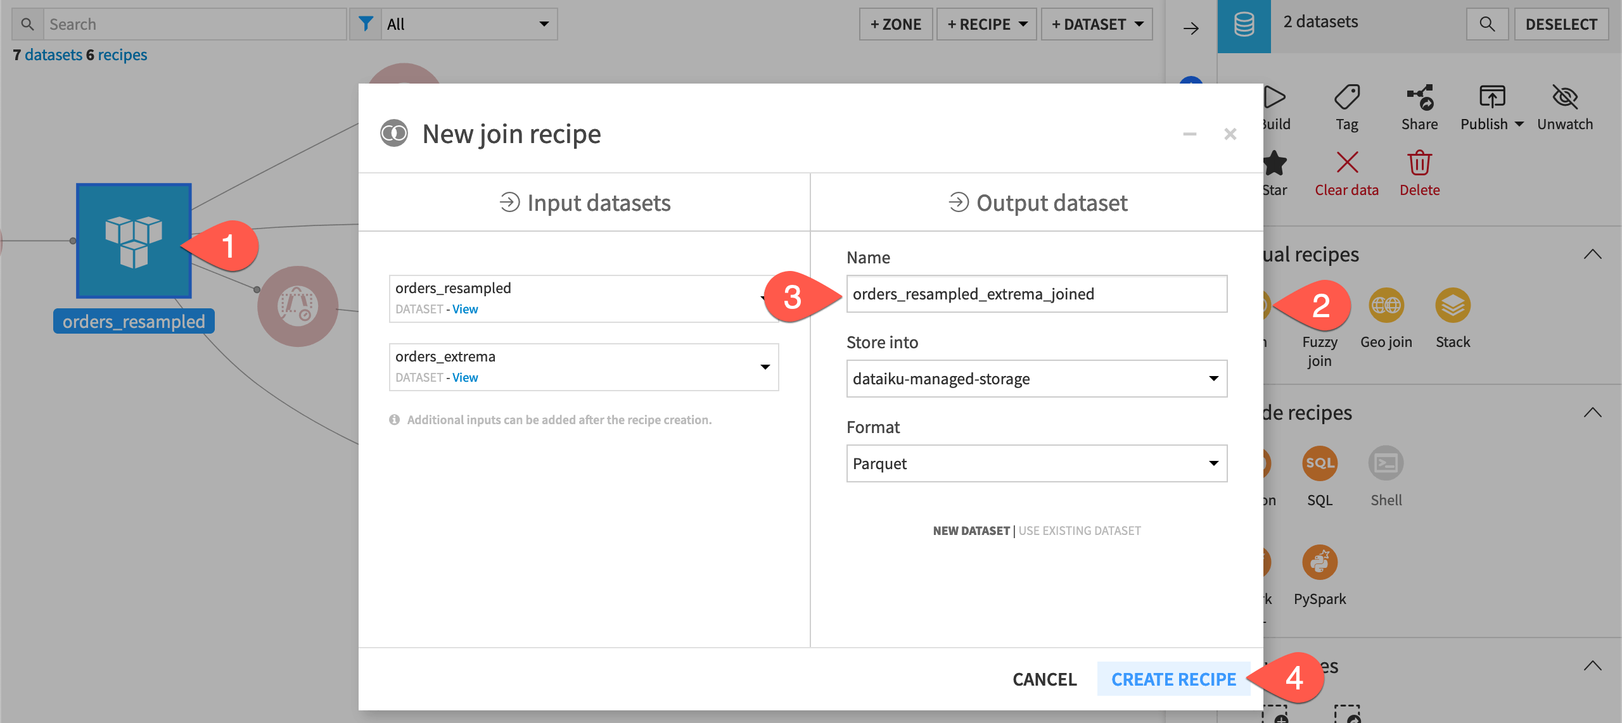Collapse the Visual recipes section chevron
Image resolution: width=1622 pixels, height=723 pixels.
[1593, 255]
